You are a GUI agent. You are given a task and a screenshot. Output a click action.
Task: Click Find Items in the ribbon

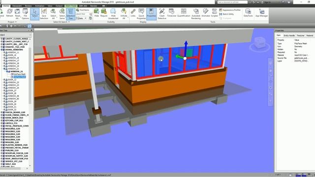pyautogui.click(x=83, y=10)
